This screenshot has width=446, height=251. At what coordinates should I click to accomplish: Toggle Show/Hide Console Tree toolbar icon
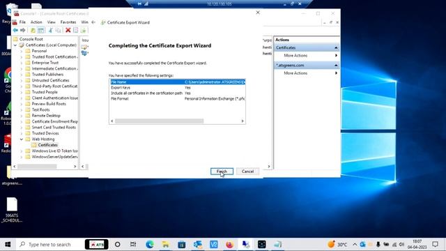point(41,30)
